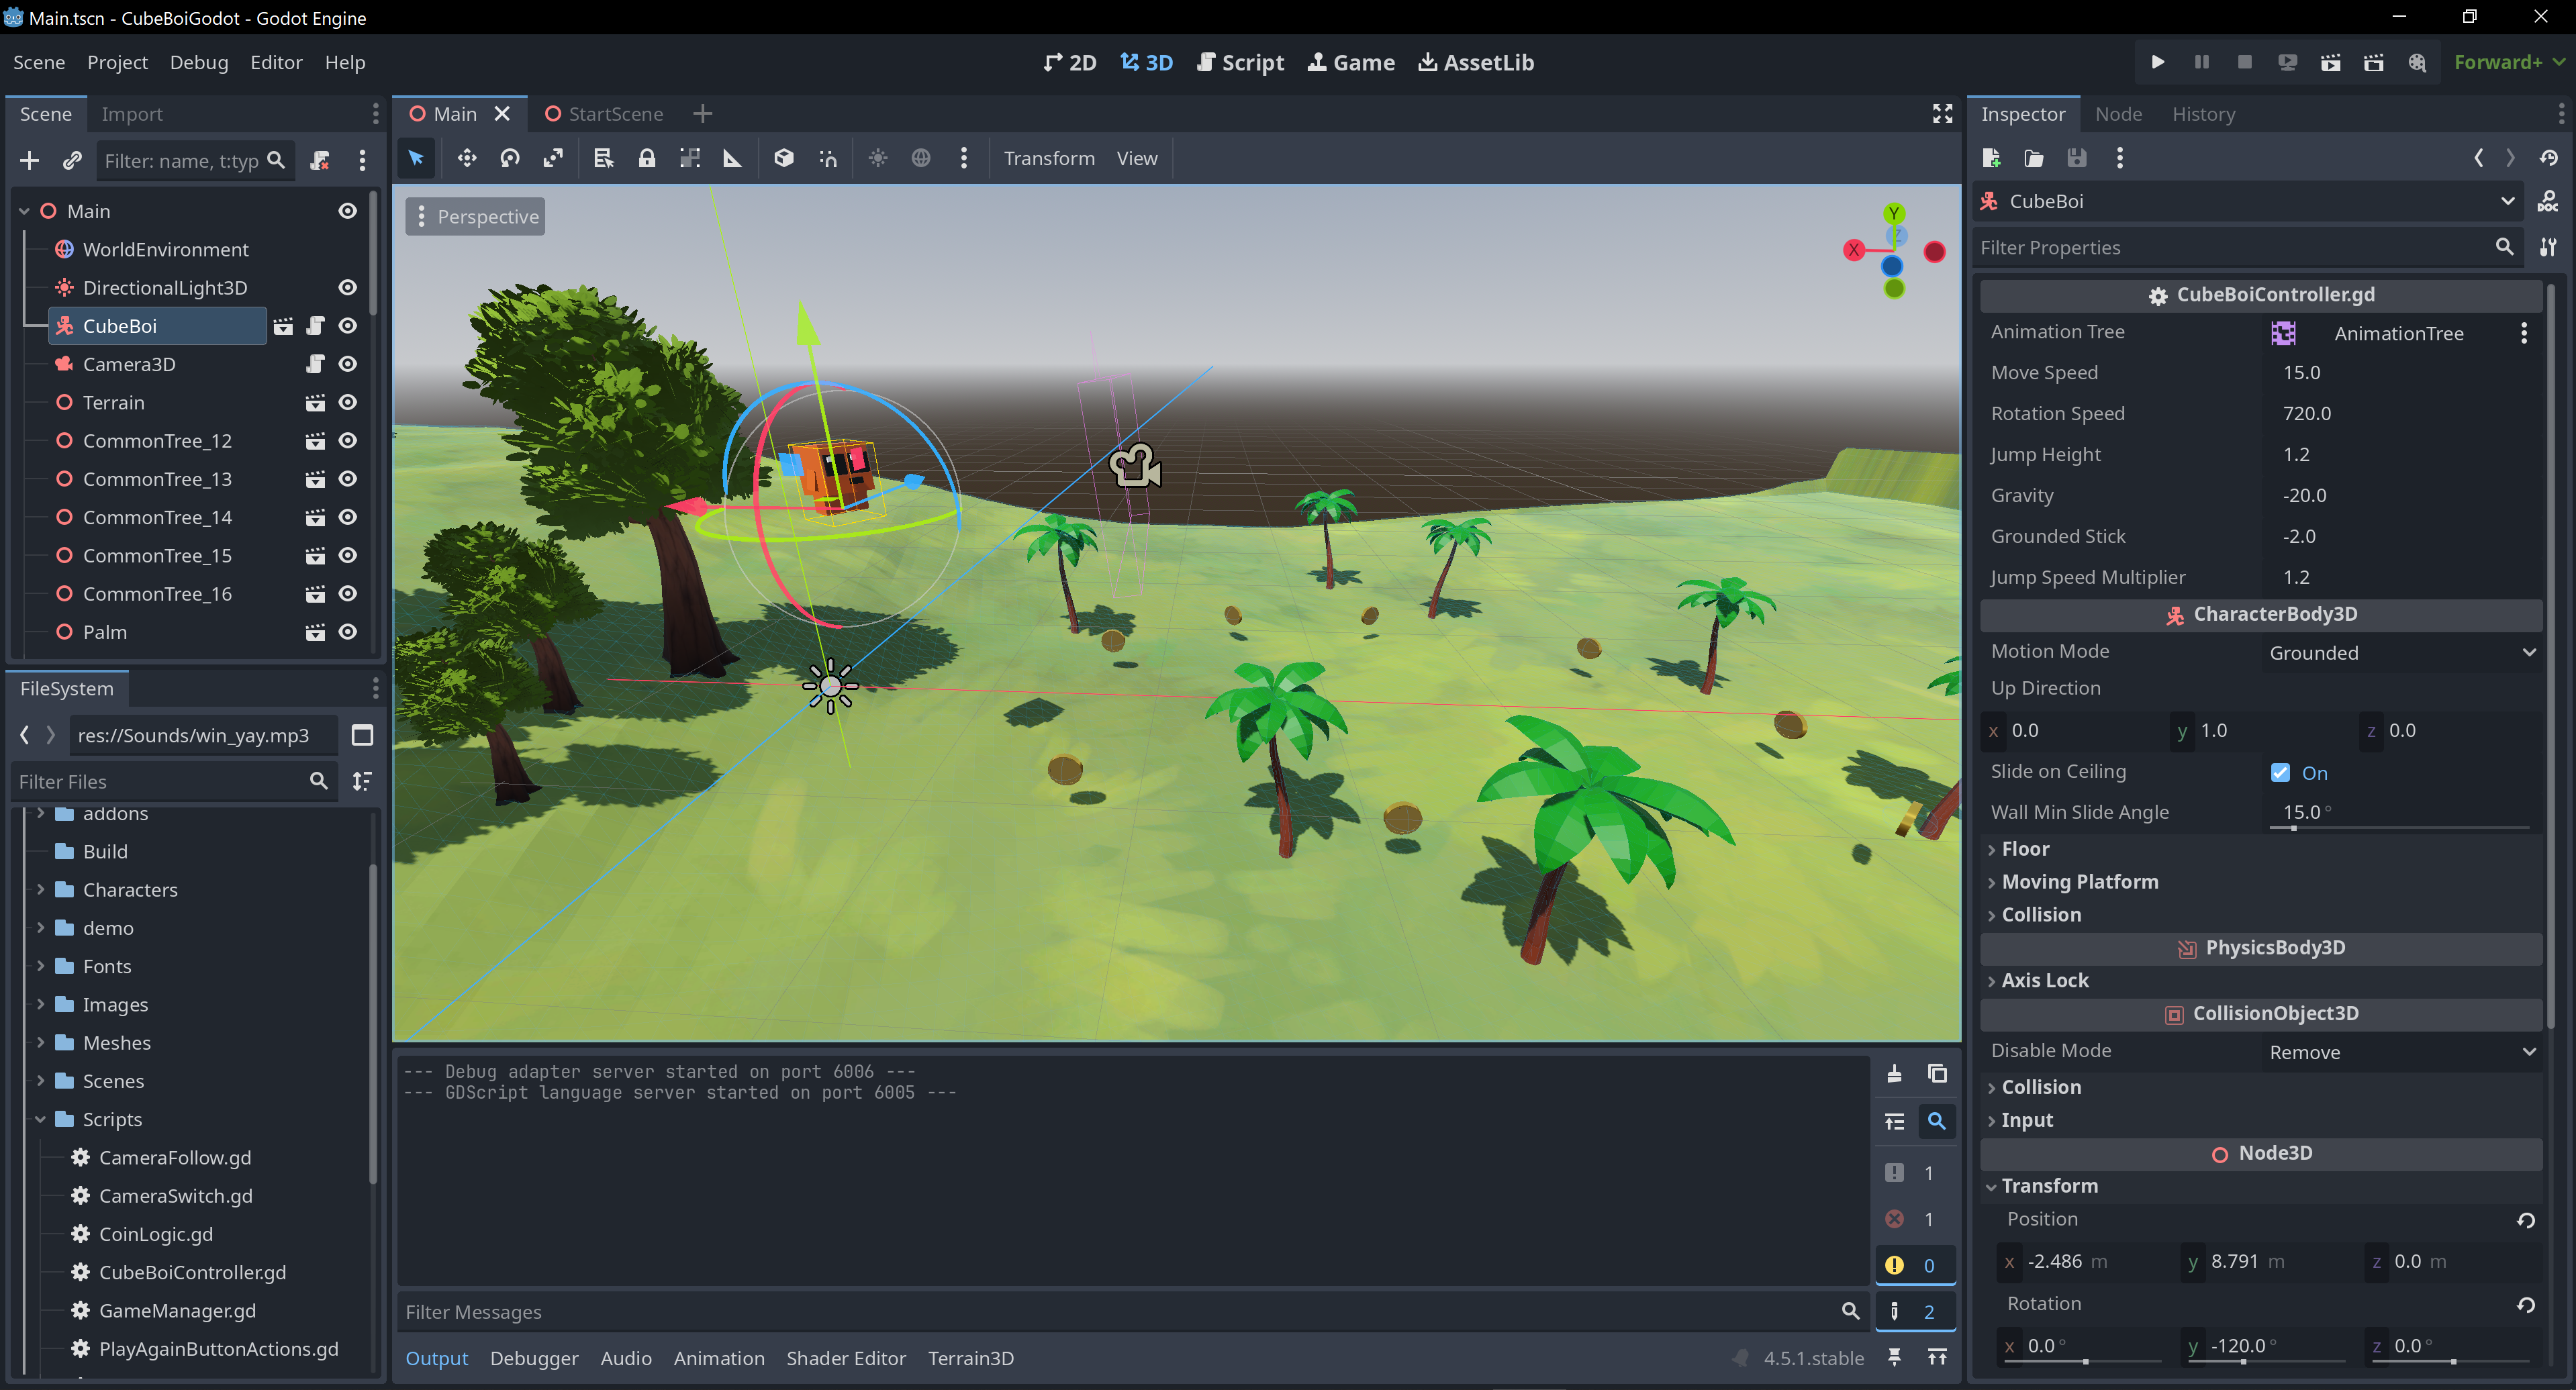
Task: Reset the Position property with revert arrow
Action: click(2526, 1220)
